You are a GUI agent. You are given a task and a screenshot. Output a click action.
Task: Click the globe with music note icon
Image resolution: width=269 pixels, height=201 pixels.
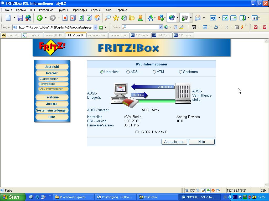[172, 18]
